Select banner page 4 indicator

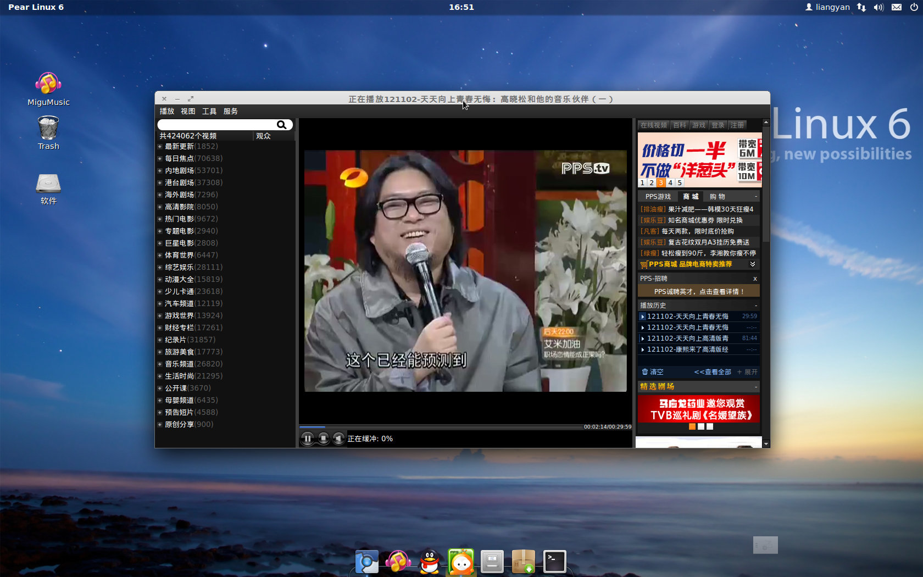[x=670, y=182]
